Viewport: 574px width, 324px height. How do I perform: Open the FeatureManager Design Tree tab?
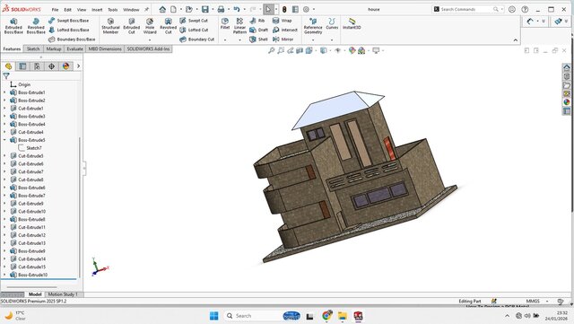[x=8, y=66]
